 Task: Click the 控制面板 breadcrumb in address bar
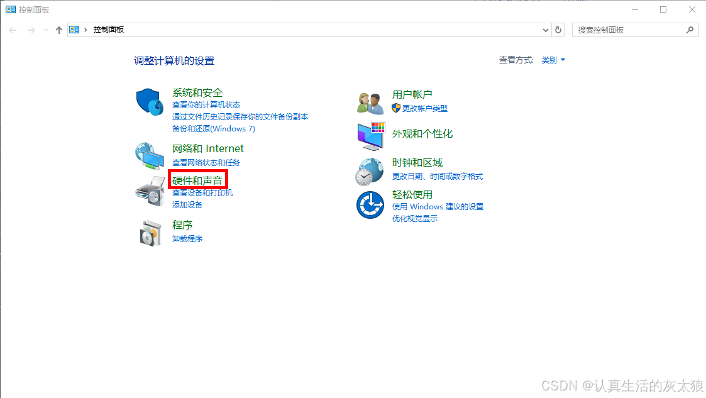(x=109, y=30)
